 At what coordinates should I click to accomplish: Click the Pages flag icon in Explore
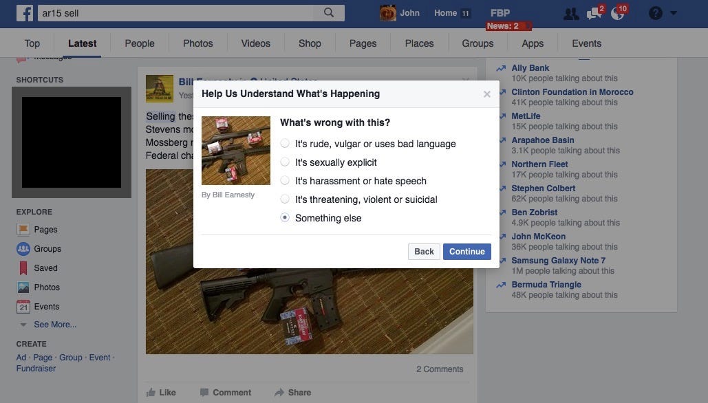coord(23,229)
